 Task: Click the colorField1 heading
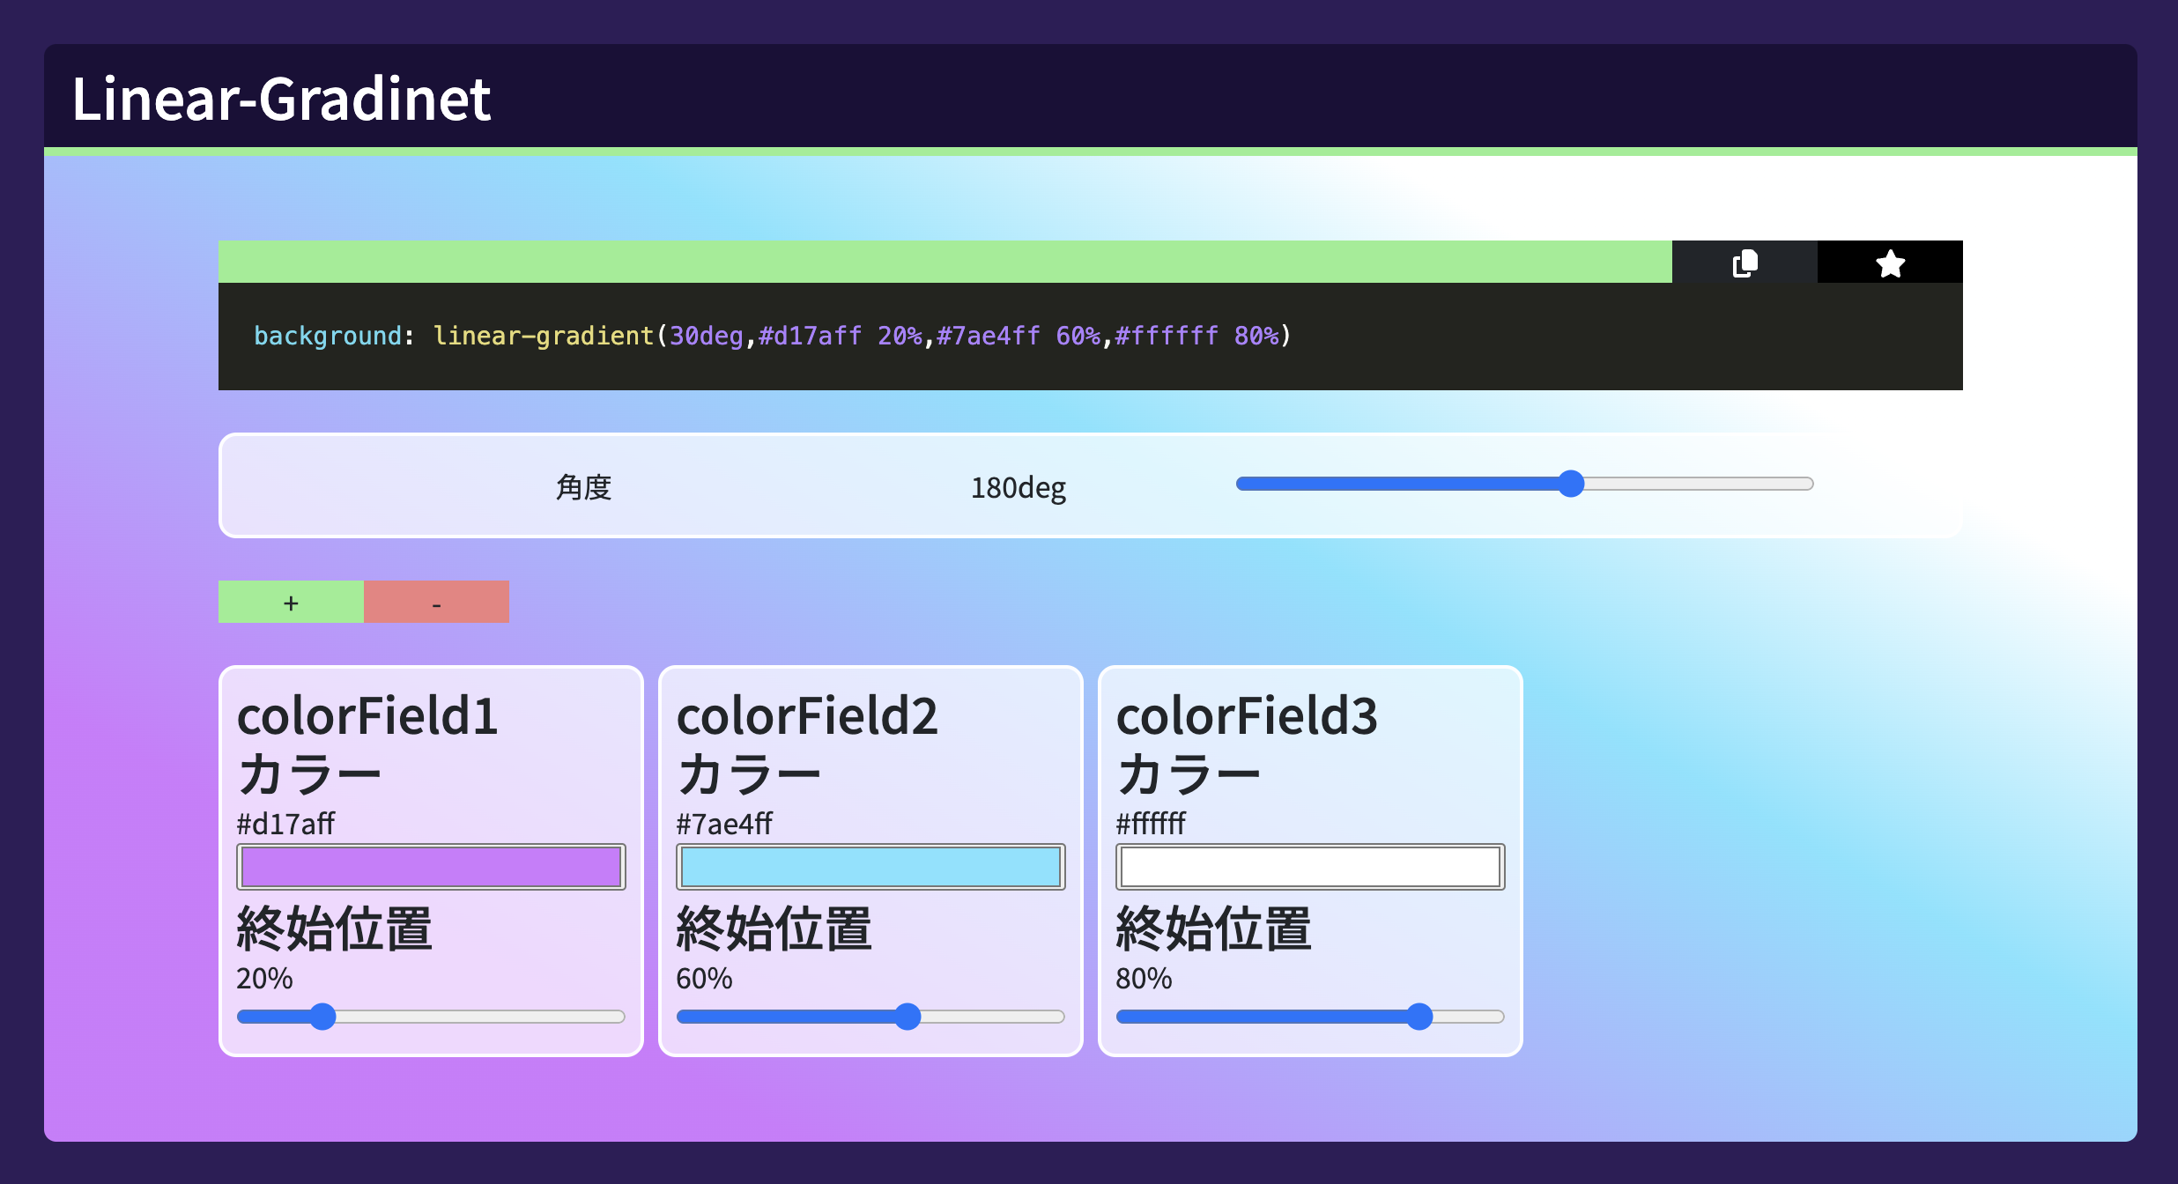367,715
